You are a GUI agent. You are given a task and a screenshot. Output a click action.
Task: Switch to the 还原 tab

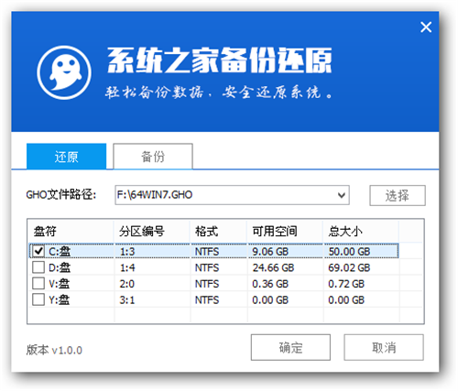(x=66, y=157)
